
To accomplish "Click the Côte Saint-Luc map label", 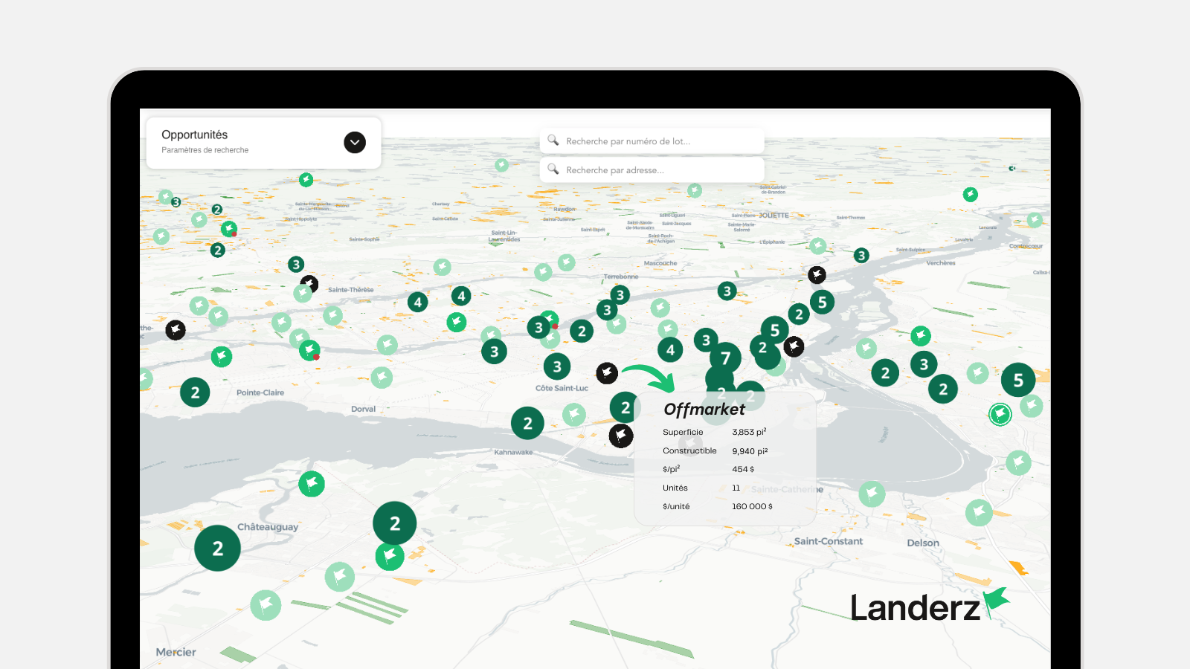I will [x=562, y=388].
